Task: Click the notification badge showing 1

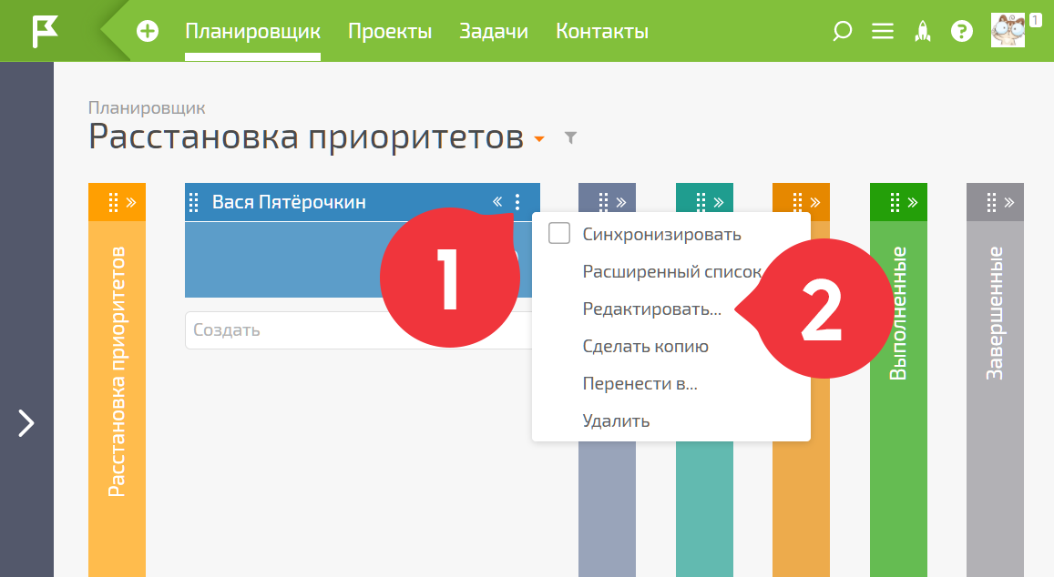Action: coord(1035,20)
